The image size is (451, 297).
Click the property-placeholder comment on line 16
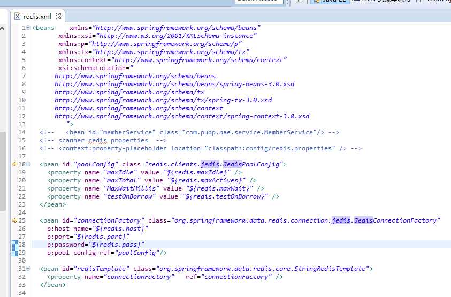(201, 149)
